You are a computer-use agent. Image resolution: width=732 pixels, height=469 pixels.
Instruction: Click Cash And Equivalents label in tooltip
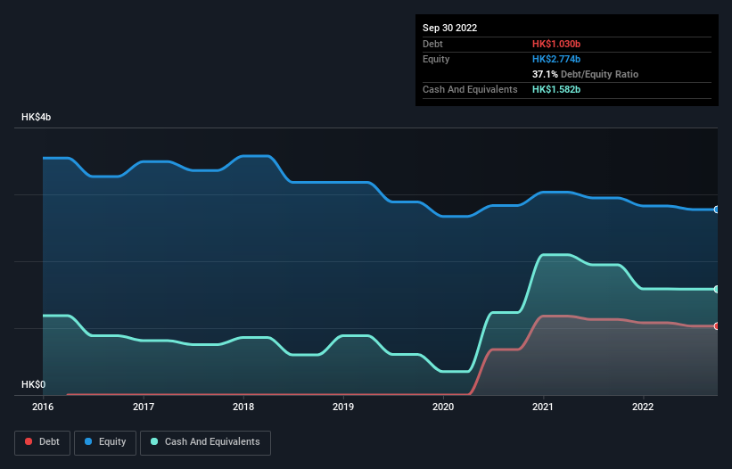470,89
